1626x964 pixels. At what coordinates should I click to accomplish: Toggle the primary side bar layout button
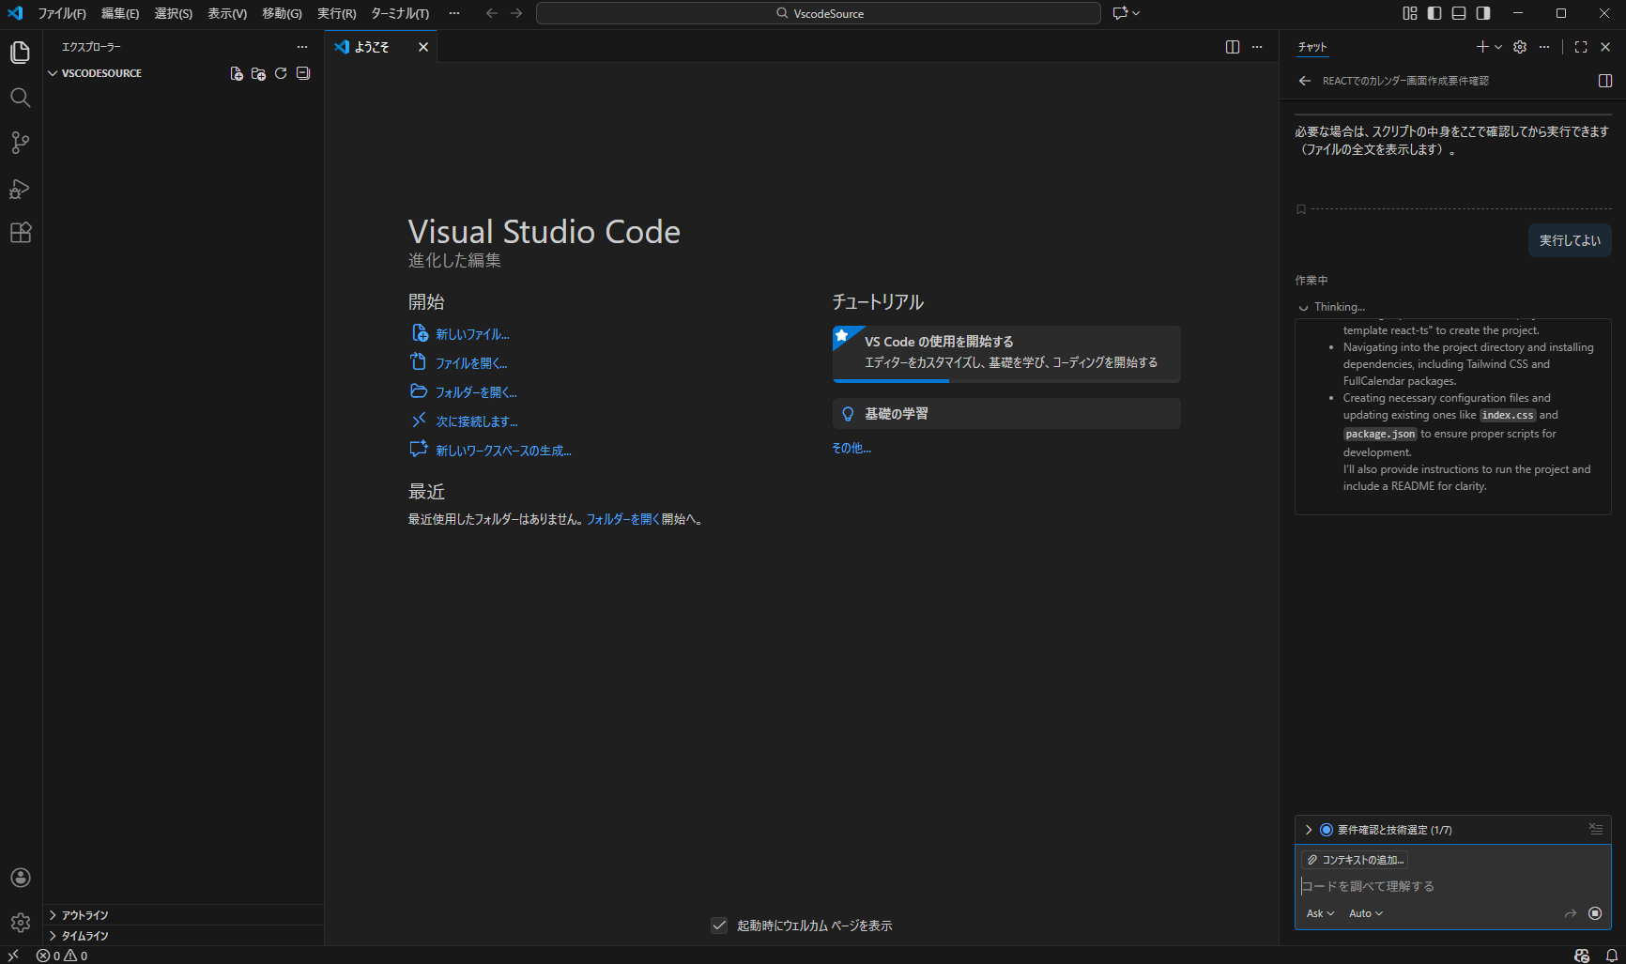pyautogui.click(x=1434, y=13)
